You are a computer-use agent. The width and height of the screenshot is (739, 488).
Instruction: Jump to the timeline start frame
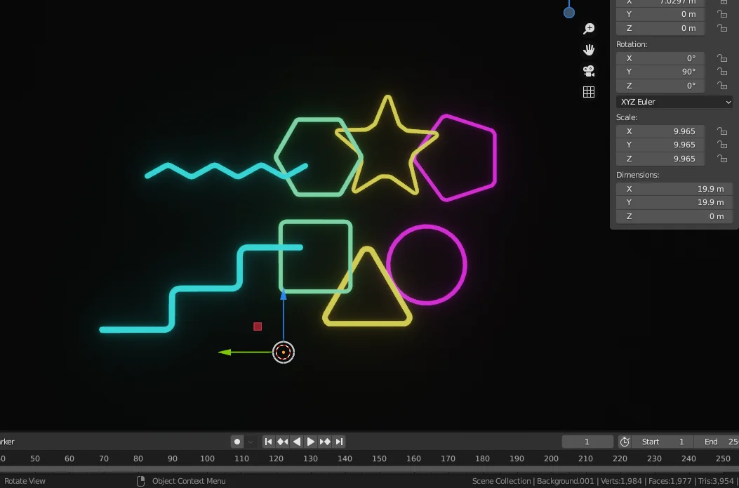point(268,442)
